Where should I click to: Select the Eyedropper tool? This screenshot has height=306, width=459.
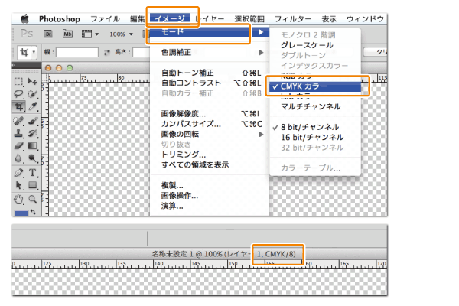32,106
